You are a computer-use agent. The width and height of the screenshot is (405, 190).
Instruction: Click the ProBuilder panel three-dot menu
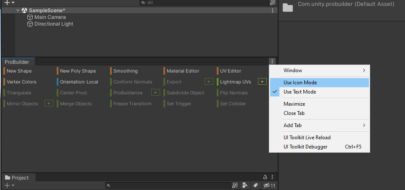pos(273,62)
